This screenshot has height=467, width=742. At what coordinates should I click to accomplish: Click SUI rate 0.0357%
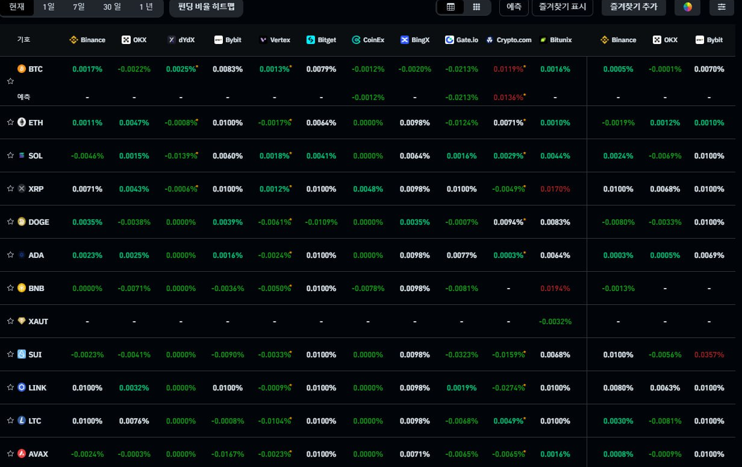[709, 354]
